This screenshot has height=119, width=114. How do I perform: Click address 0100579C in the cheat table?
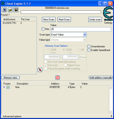coord(55,87)
